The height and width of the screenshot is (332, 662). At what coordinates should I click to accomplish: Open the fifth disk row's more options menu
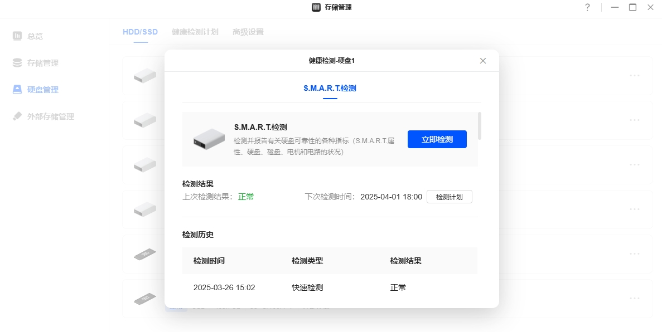tap(635, 254)
